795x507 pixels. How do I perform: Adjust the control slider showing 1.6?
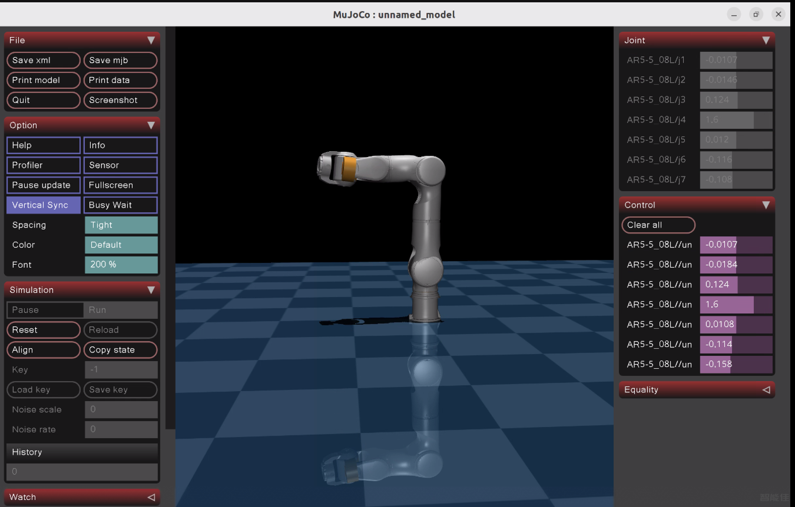(x=736, y=304)
